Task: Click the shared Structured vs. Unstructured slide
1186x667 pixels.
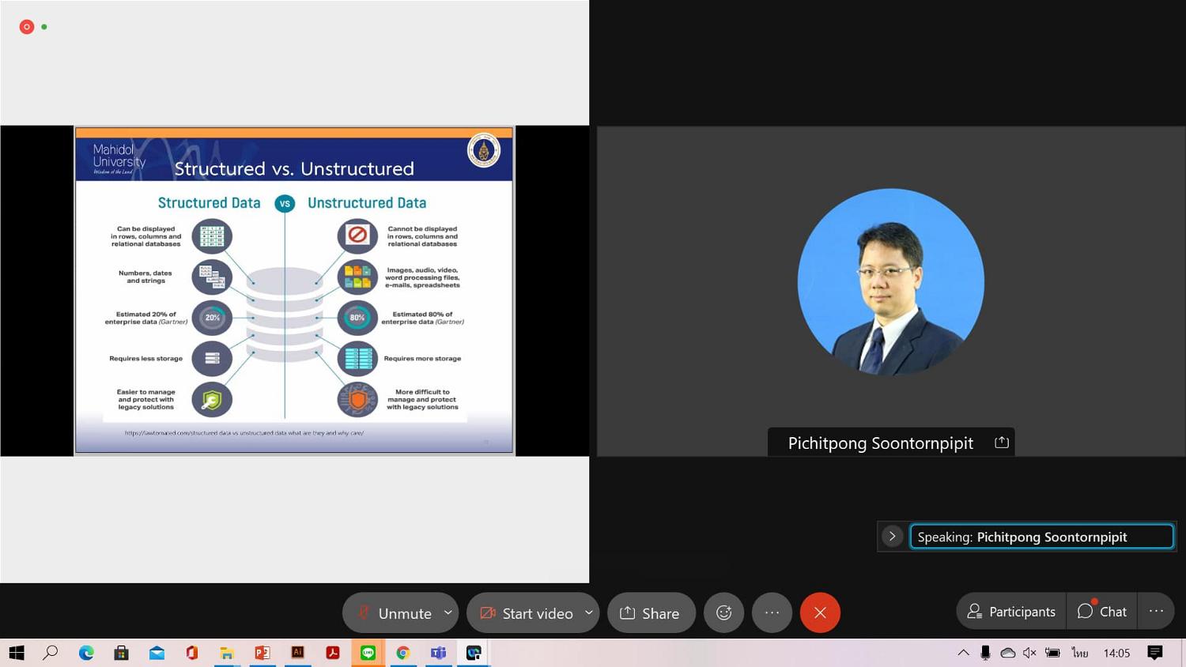Action: coord(294,290)
